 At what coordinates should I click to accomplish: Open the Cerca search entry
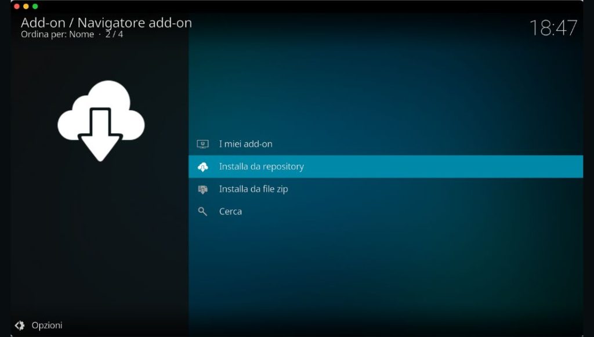(x=386, y=211)
